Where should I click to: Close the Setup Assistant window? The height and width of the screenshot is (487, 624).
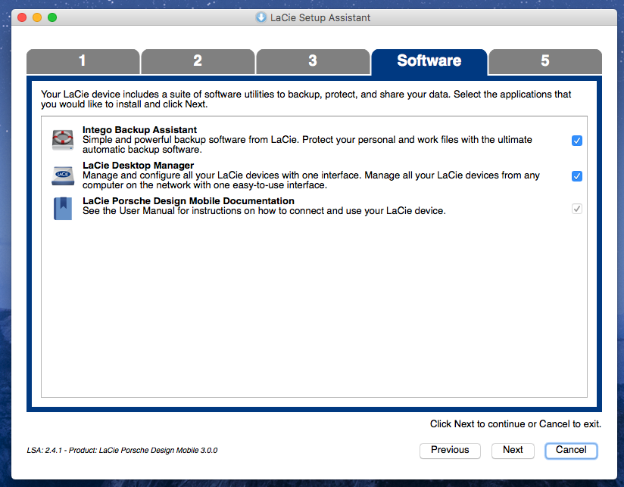pyautogui.click(x=22, y=17)
